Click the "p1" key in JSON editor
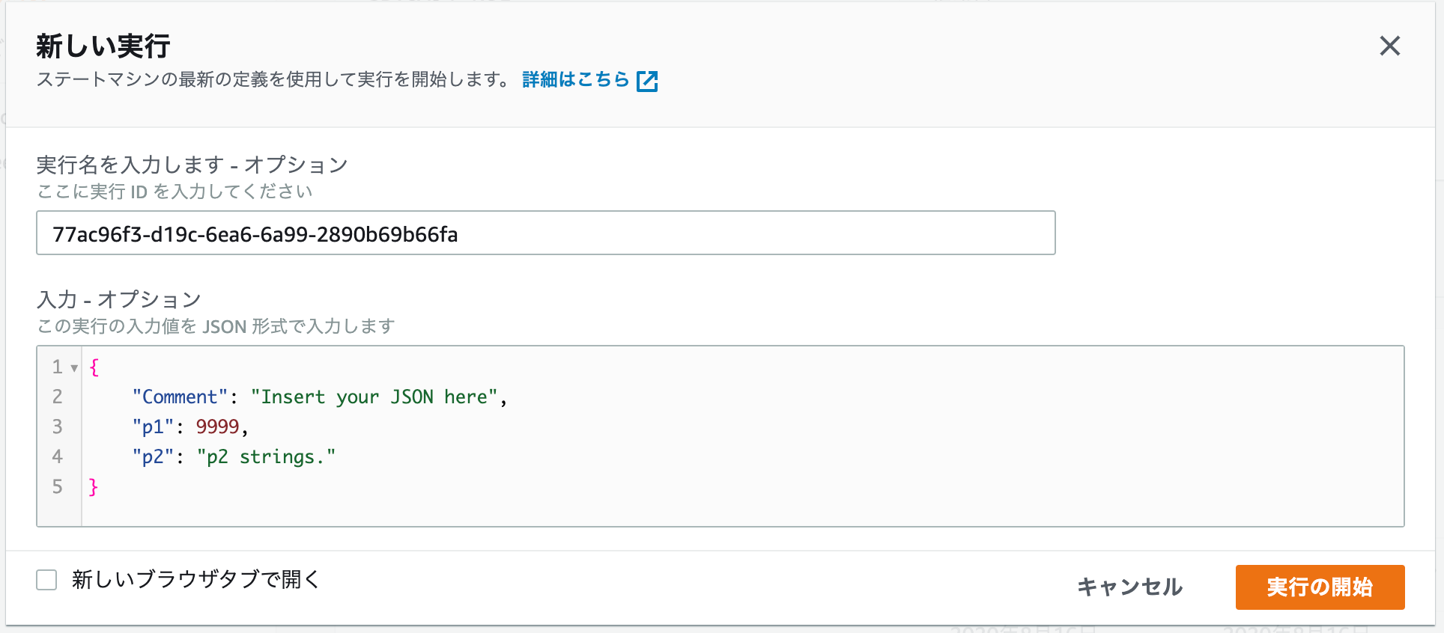The height and width of the screenshot is (633, 1444). click(x=153, y=426)
